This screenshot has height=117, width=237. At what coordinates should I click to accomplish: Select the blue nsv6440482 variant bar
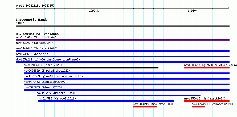tap(127, 84)
